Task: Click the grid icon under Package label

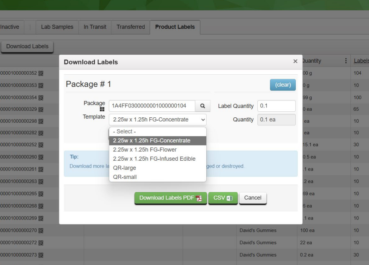Action: pyautogui.click(x=102, y=109)
